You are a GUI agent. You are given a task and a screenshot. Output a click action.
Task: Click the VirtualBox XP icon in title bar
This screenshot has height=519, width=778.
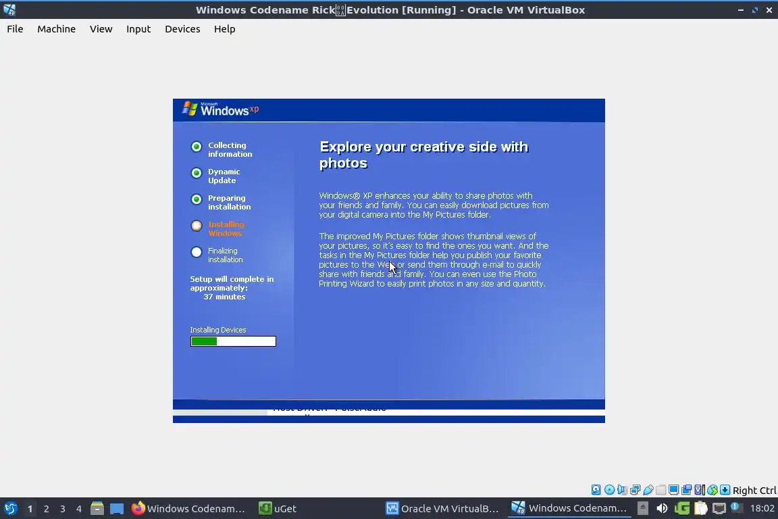click(x=9, y=9)
